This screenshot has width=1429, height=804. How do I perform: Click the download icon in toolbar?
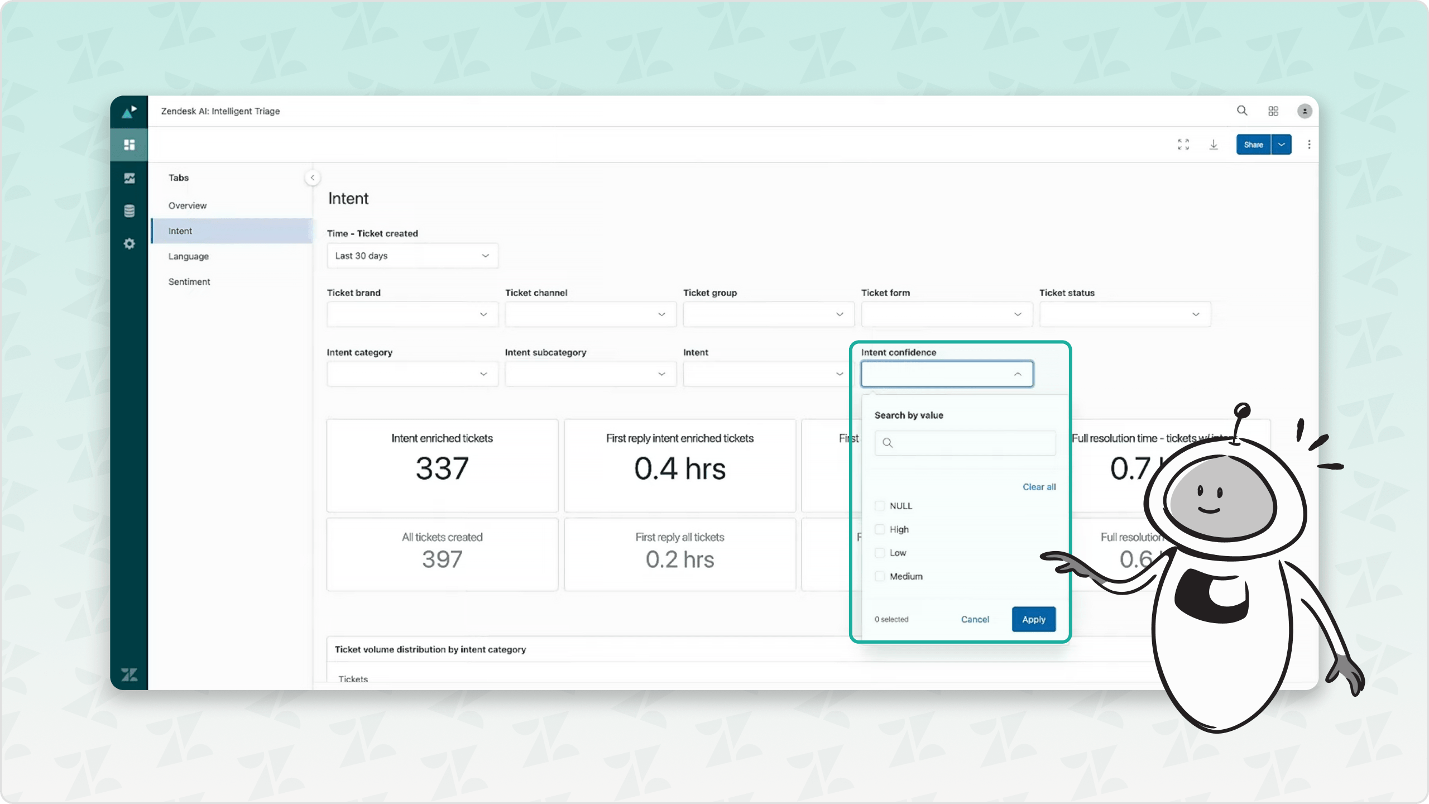(1214, 144)
